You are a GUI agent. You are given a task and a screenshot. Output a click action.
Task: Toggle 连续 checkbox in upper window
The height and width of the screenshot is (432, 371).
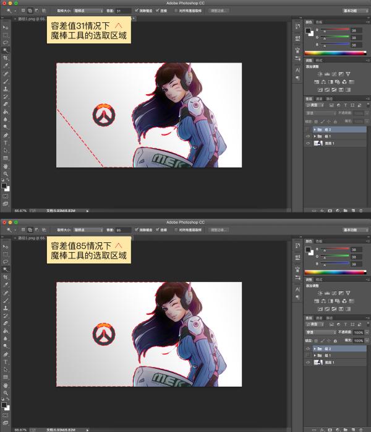click(158, 11)
